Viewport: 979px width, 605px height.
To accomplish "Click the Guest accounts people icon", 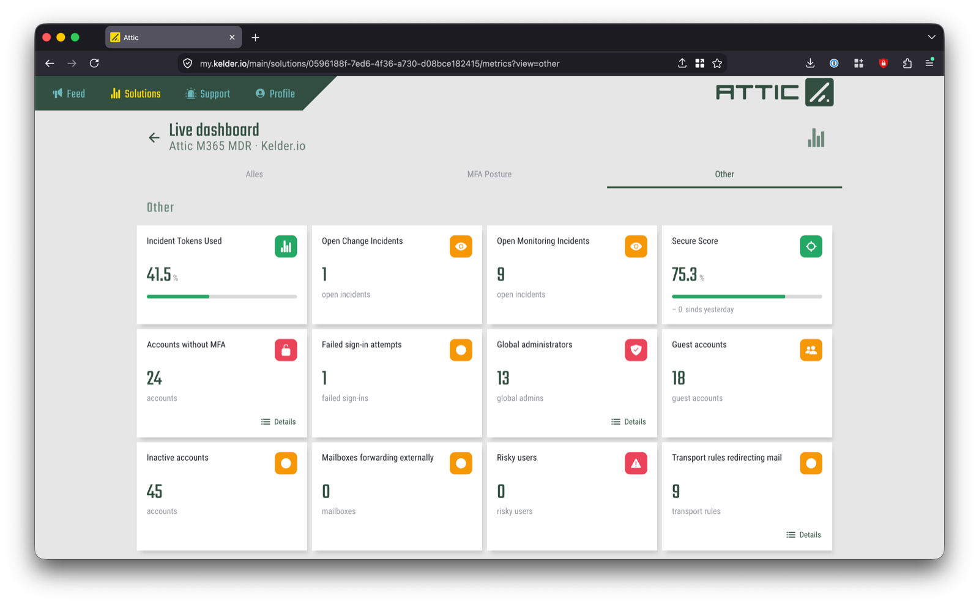I will pyautogui.click(x=811, y=350).
